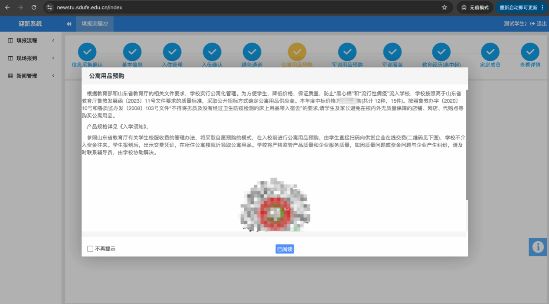Click the 绿色通道 step circle
The height and width of the screenshot is (304, 549).
(x=252, y=52)
